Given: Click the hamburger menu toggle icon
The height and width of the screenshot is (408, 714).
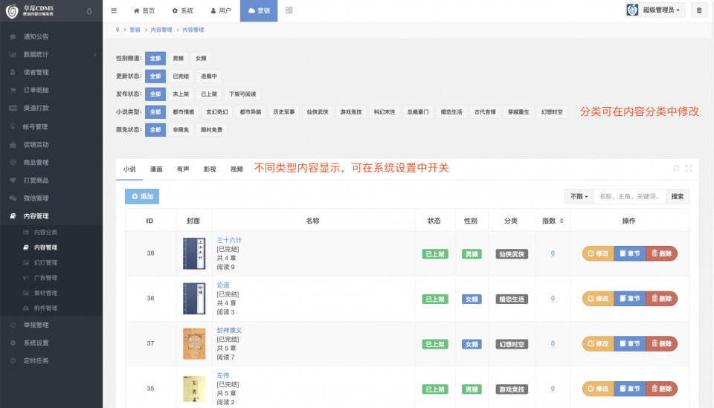Looking at the screenshot, I should pos(114,10).
